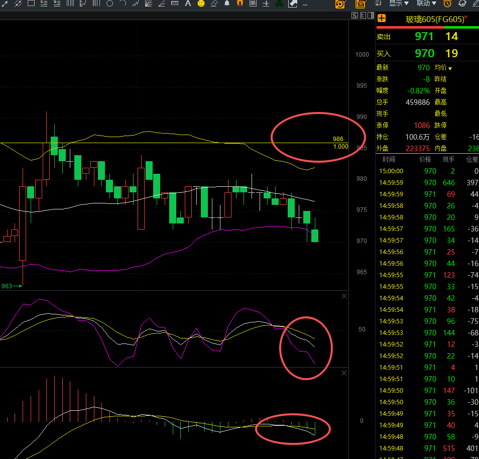
Task: Click the orange chart panel icon
Action: click(361, 4)
